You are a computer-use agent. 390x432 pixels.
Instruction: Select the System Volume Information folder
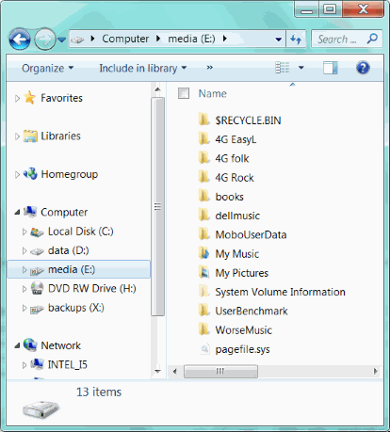(280, 292)
